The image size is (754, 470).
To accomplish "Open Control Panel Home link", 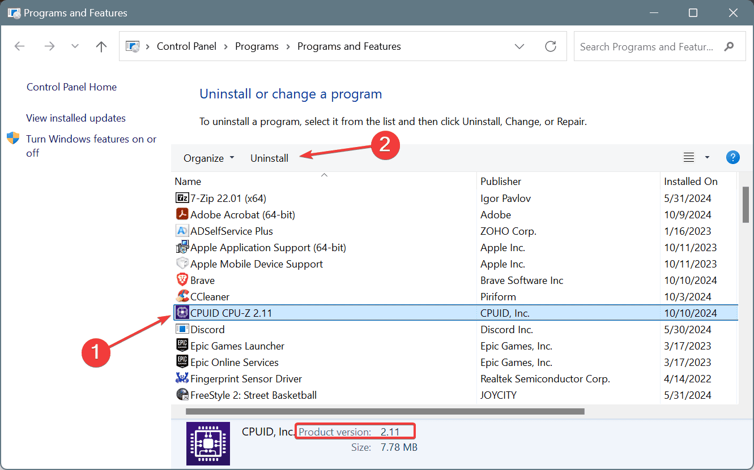I will coord(71,87).
